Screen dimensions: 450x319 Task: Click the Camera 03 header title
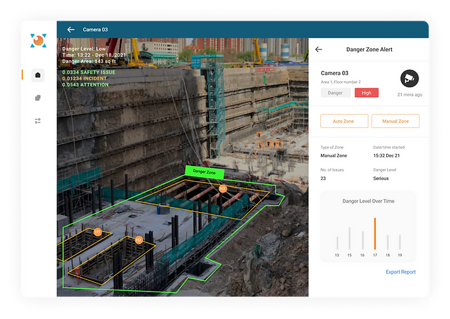point(95,29)
